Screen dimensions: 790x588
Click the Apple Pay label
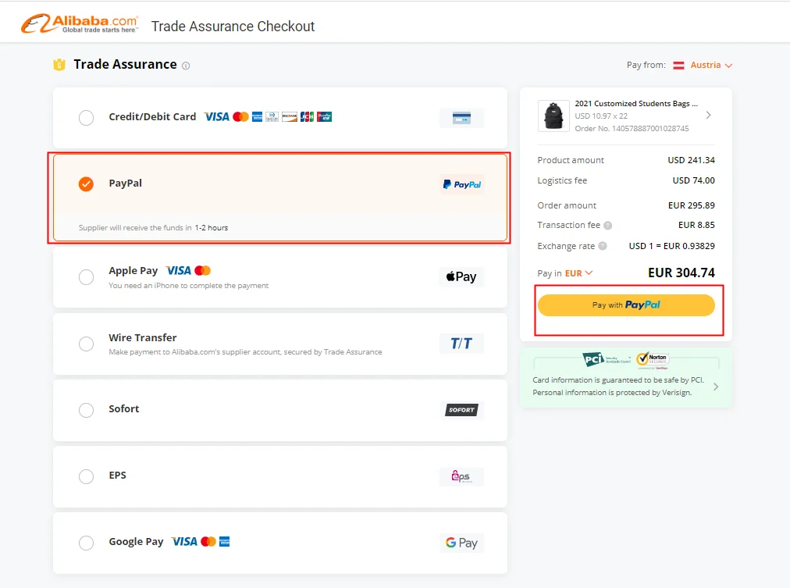point(133,270)
